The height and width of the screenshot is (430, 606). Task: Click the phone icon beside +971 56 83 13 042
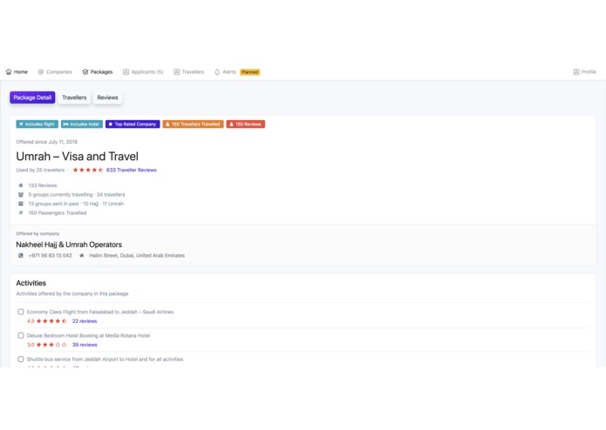[21, 256]
